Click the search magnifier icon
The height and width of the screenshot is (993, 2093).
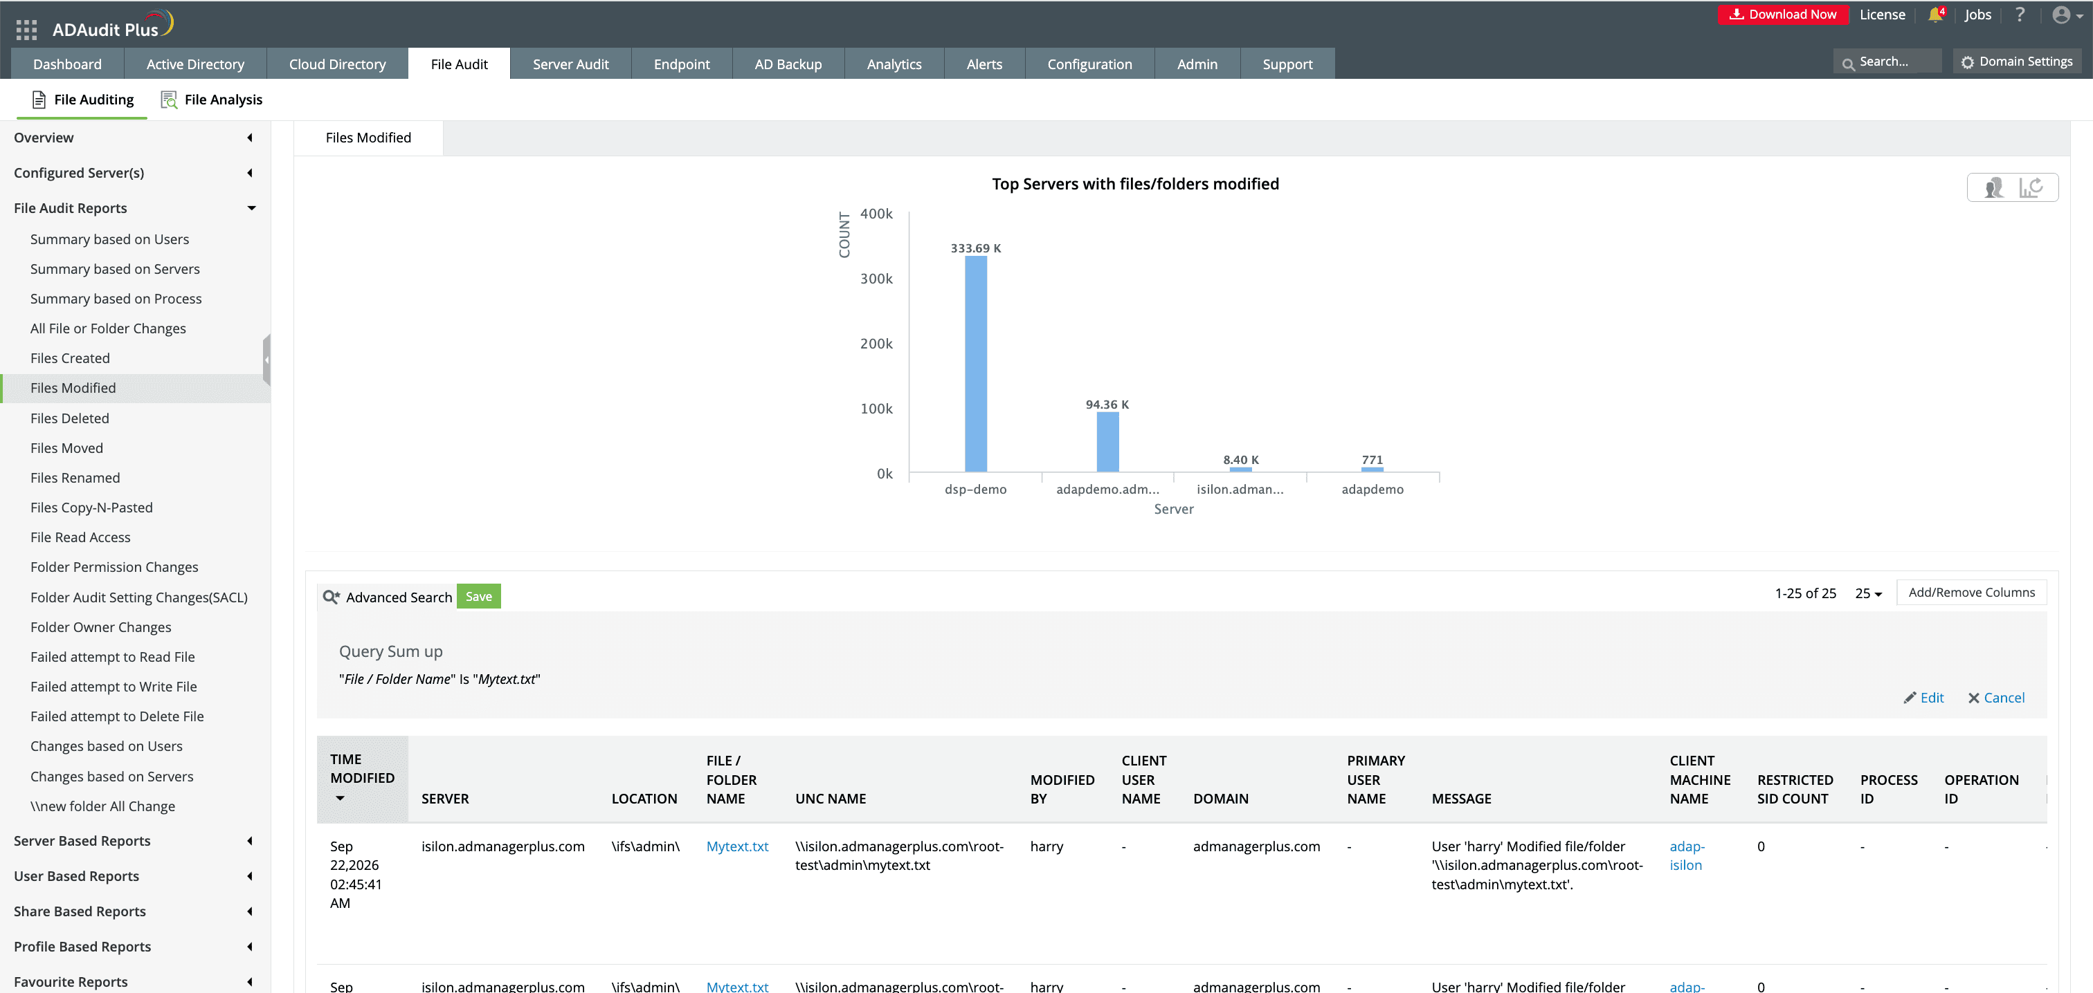1847,64
